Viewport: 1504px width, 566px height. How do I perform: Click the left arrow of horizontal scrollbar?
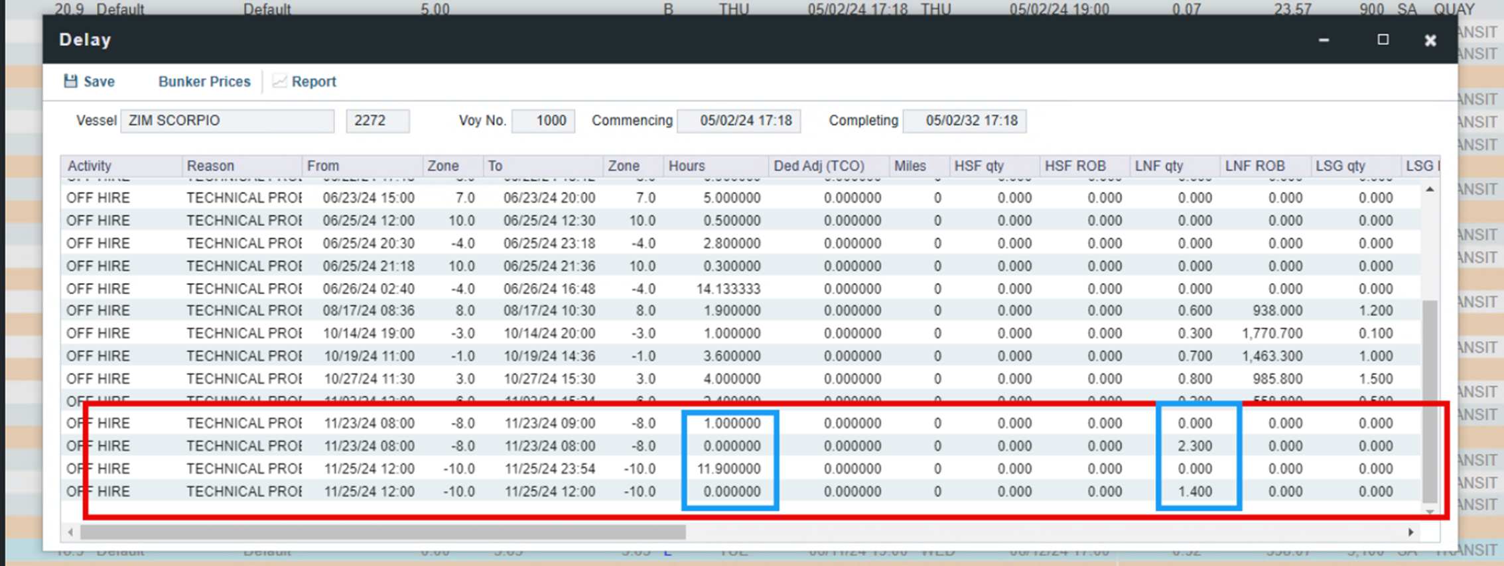[70, 532]
